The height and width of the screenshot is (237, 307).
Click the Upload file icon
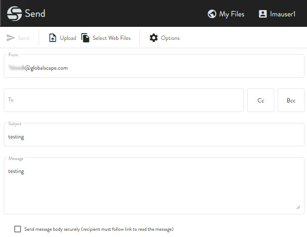[x=53, y=38]
